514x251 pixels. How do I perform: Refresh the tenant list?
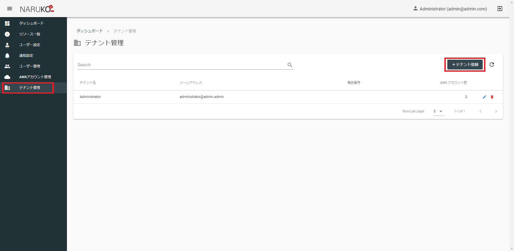[x=492, y=64]
